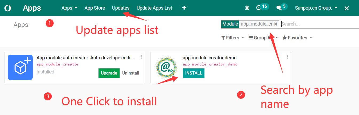Open the debug bug icon menu
359x115 pixels.
click(247, 8)
